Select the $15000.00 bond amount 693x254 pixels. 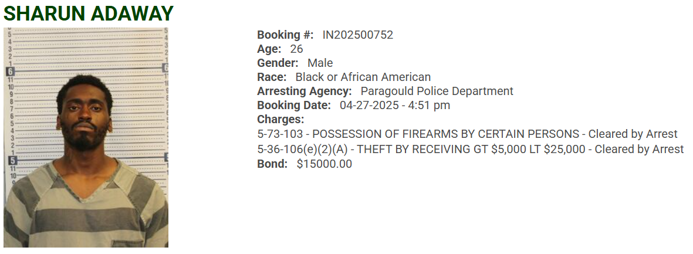point(324,164)
